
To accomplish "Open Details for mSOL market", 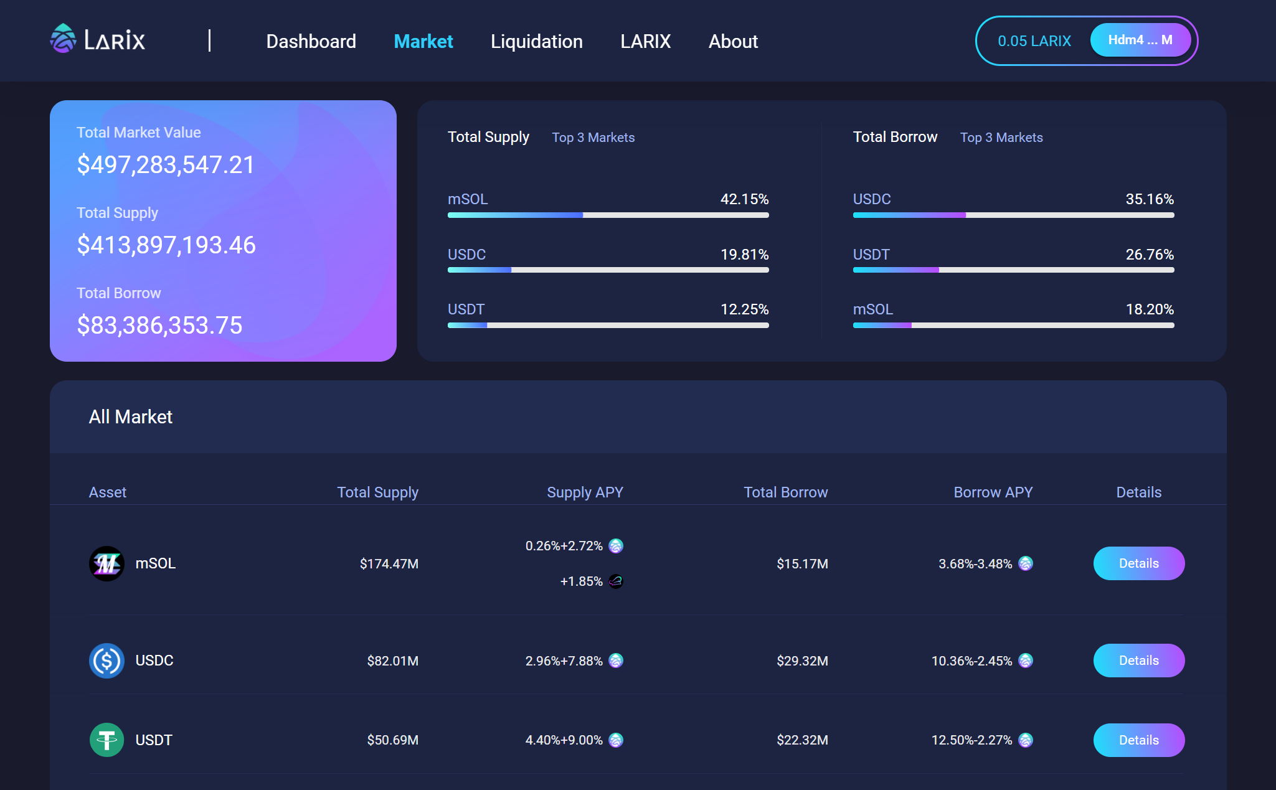I will (x=1138, y=563).
